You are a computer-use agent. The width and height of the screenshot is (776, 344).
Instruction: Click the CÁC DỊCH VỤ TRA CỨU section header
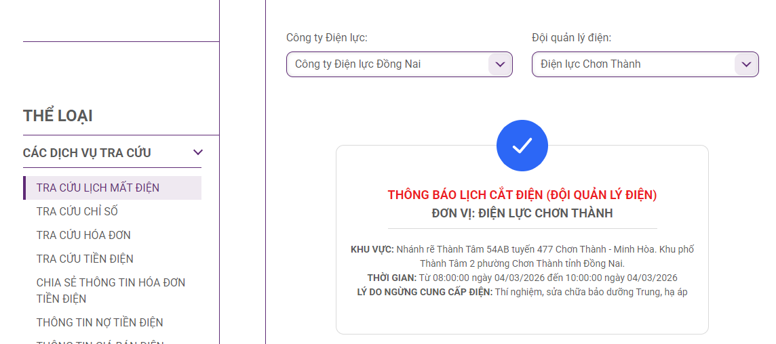point(87,152)
